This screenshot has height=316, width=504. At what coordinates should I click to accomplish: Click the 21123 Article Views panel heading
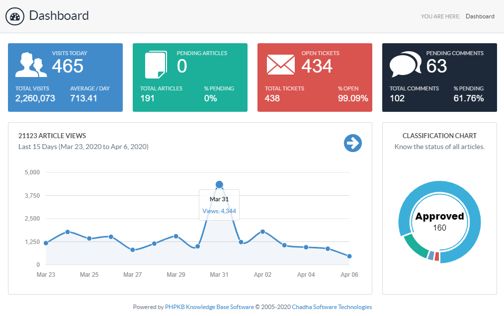(52, 135)
